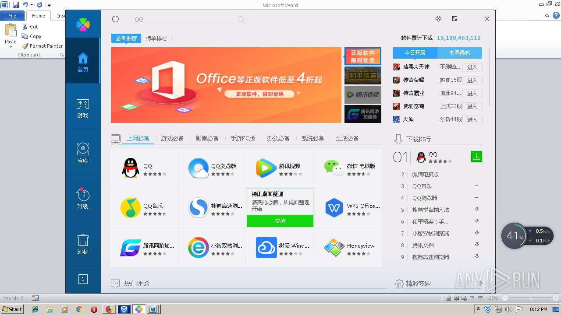Click the numbered task box in sidebar
The height and width of the screenshot is (315, 561).
click(83, 279)
